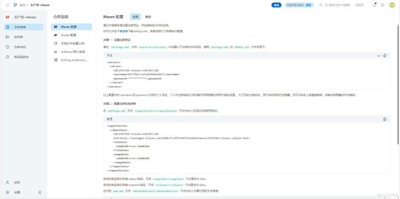This screenshot has height=199, width=400.
Task: Switch to the 推送 tab
Action: [148, 16]
